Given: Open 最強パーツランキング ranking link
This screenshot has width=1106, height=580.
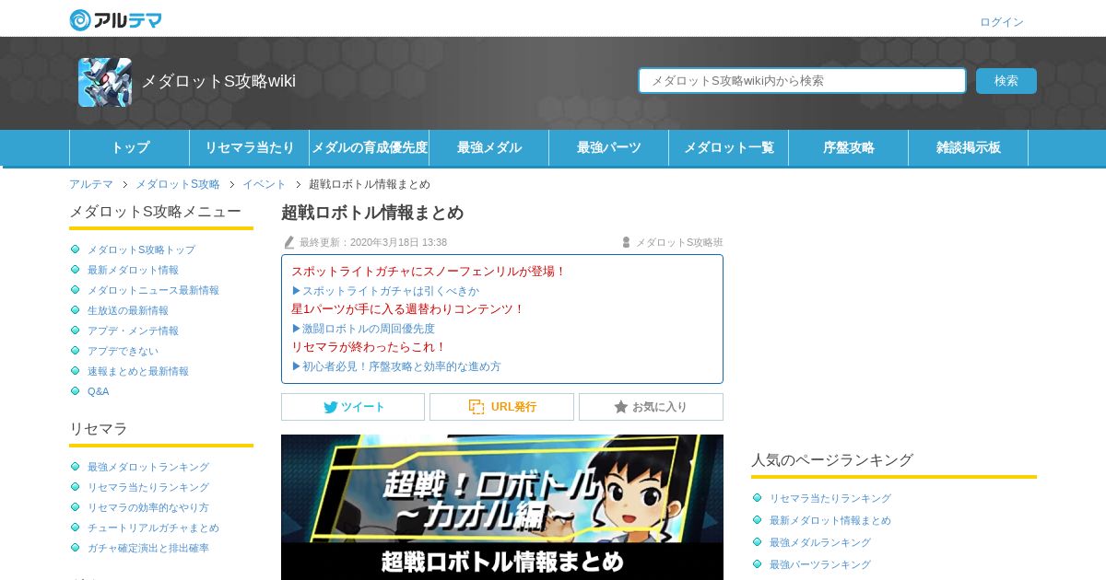Looking at the screenshot, I should point(820,564).
